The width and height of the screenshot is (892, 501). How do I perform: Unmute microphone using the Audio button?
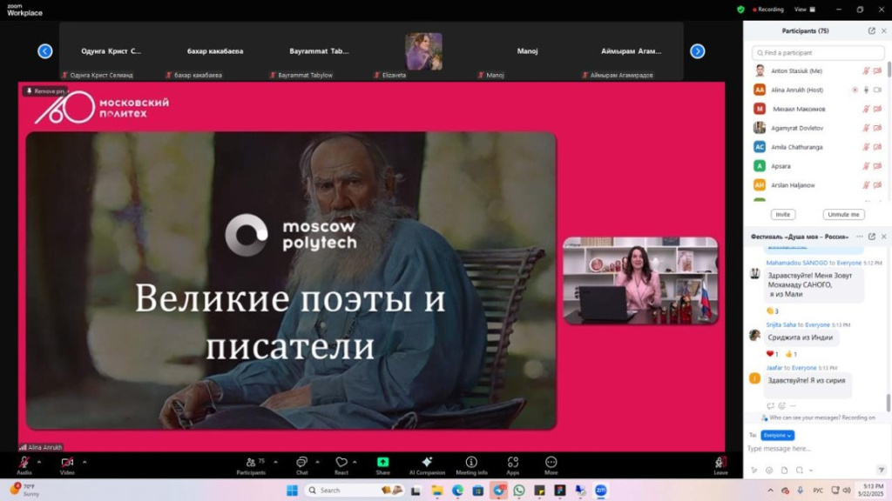(x=24, y=464)
